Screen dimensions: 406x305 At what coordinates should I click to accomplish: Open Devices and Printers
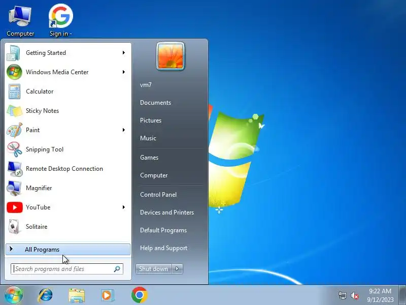(167, 212)
